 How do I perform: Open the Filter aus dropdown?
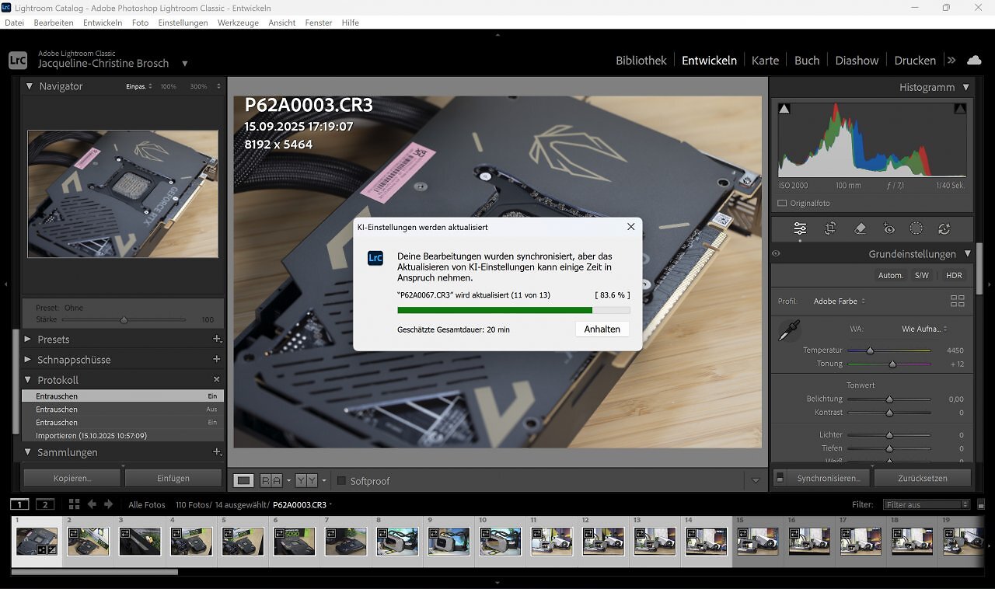pos(927,504)
